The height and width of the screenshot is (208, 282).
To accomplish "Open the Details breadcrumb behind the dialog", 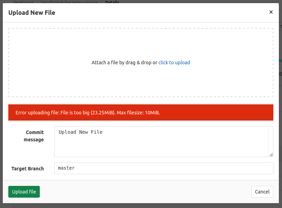I will point(112,2).
